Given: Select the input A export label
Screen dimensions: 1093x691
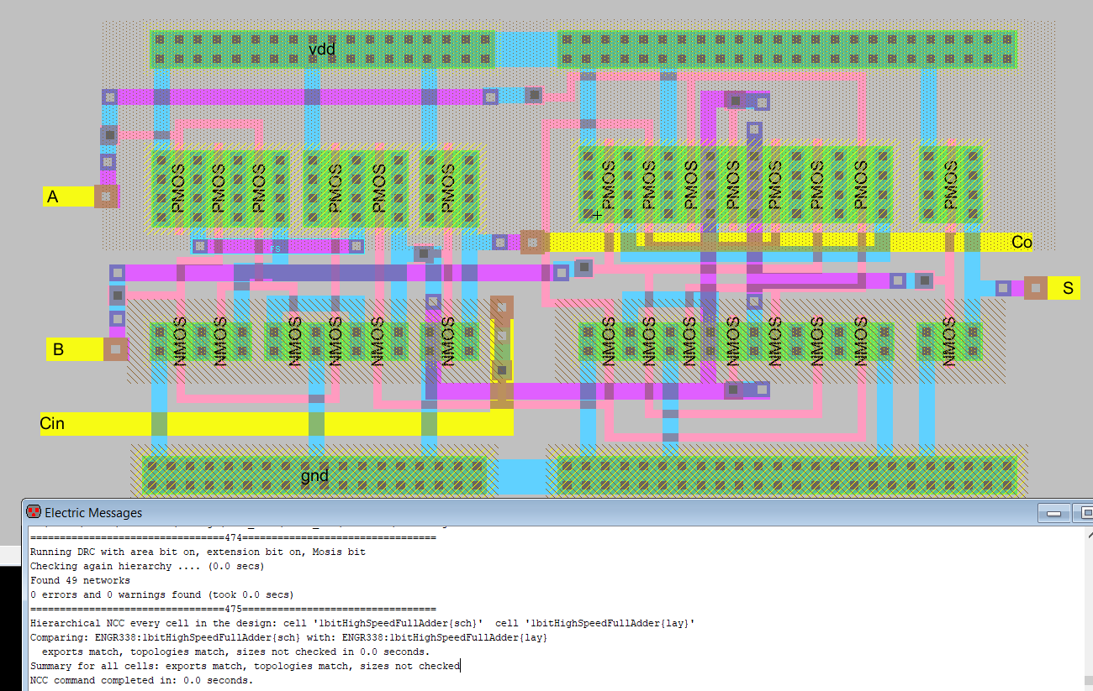Looking at the screenshot, I should pyautogui.click(x=53, y=197).
